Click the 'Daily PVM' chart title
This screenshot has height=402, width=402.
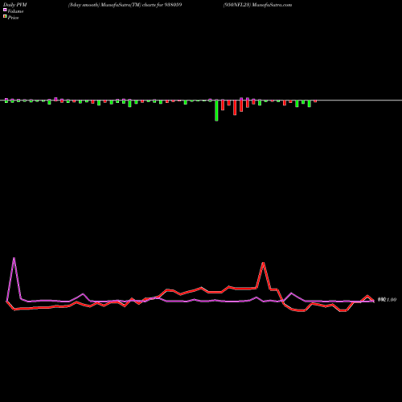pos(15,5)
